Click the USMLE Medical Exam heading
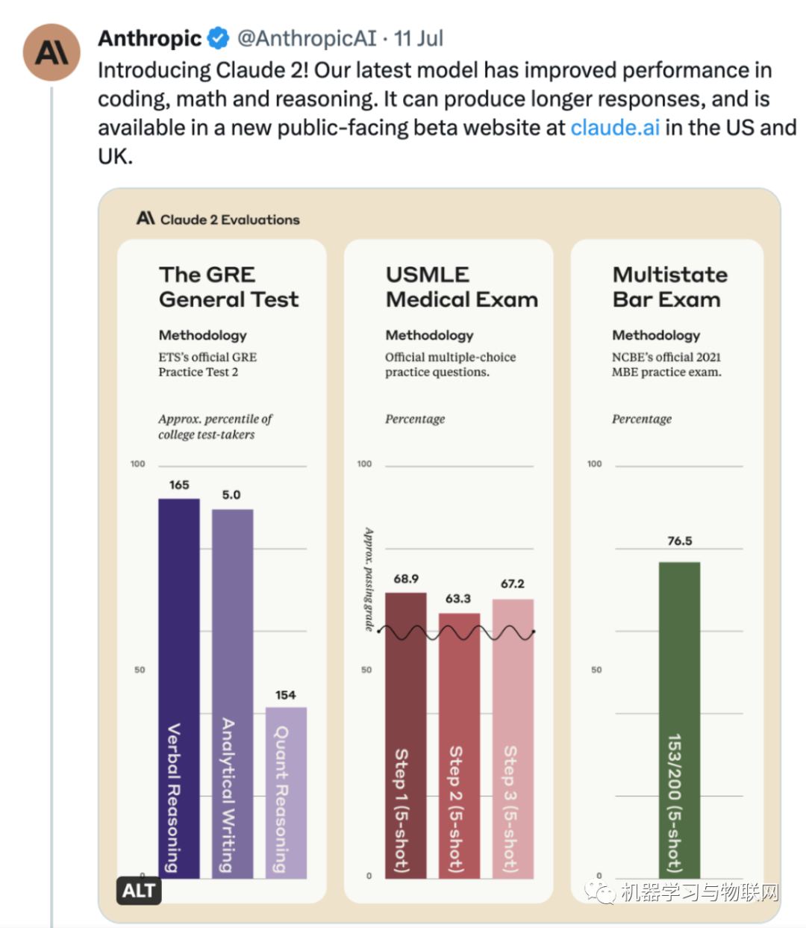Screen dimensions: 806x928 pyautogui.click(x=461, y=287)
